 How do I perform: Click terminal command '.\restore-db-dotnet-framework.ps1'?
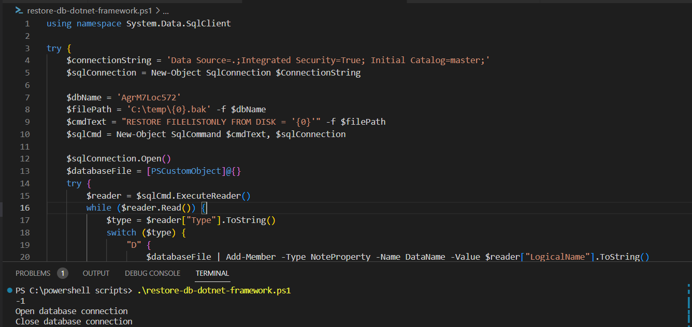tap(214, 290)
